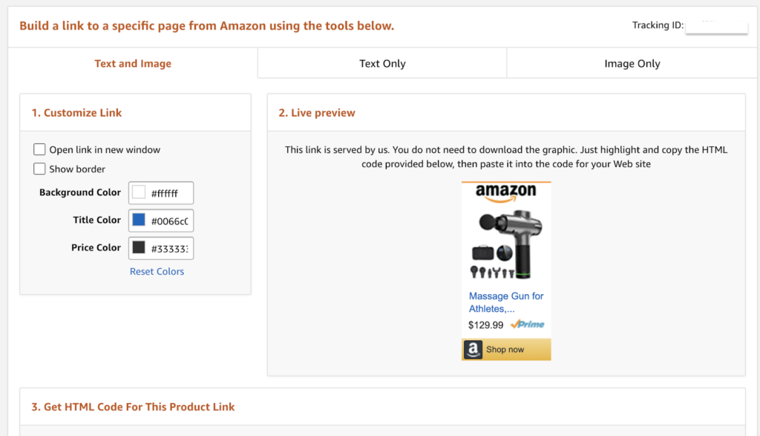Open the 'Text and Image' tab
Image resolution: width=760 pixels, height=436 pixels.
[x=133, y=64]
